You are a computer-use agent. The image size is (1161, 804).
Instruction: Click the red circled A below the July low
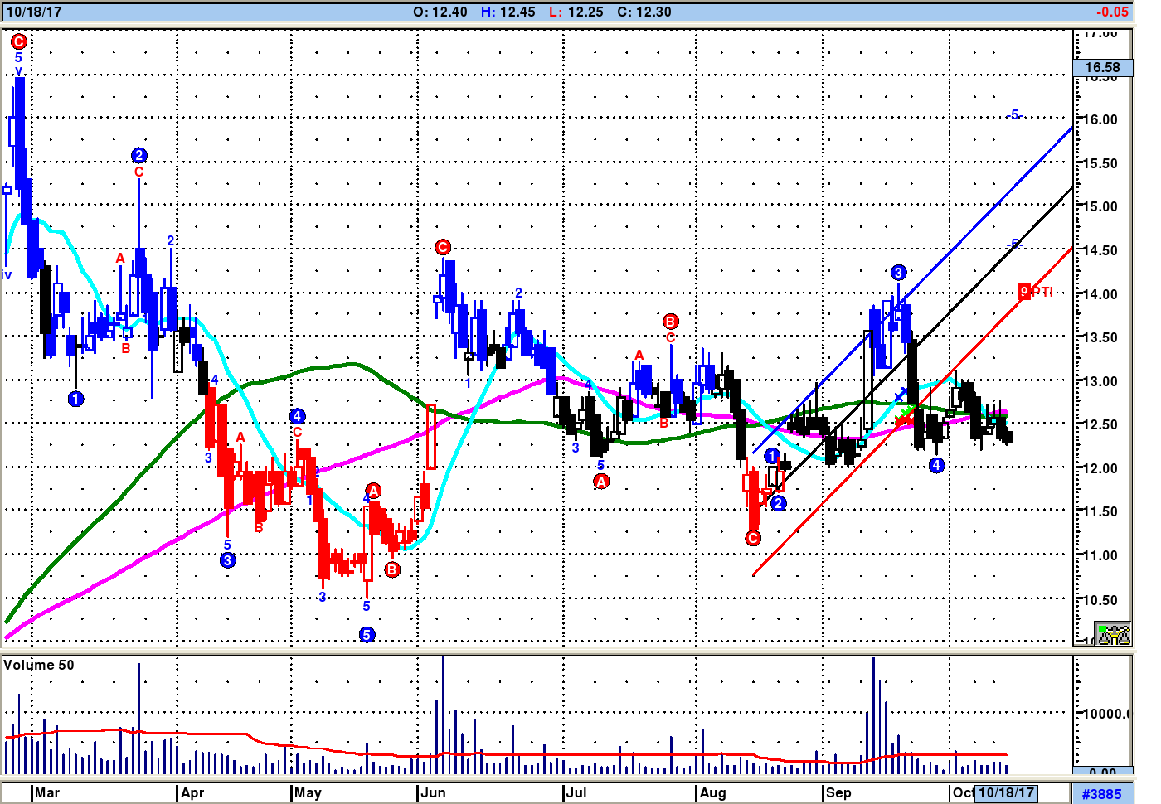point(601,481)
